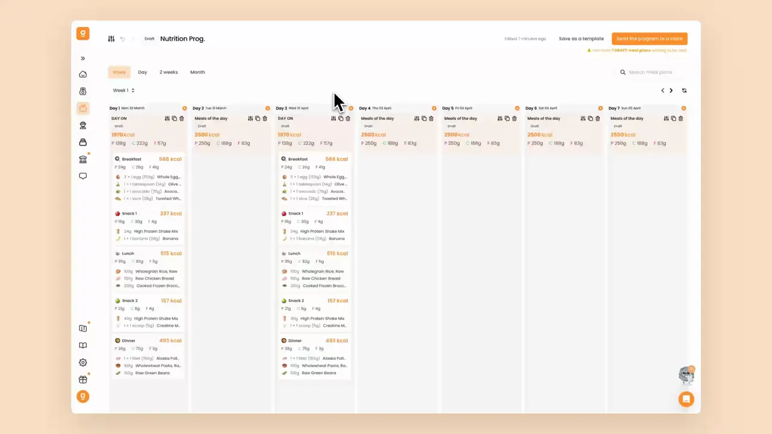The height and width of the screenshot is (434, 772).
Task: Open the chef hat recipes icon in sidebar
Action: tap(83, 125)
